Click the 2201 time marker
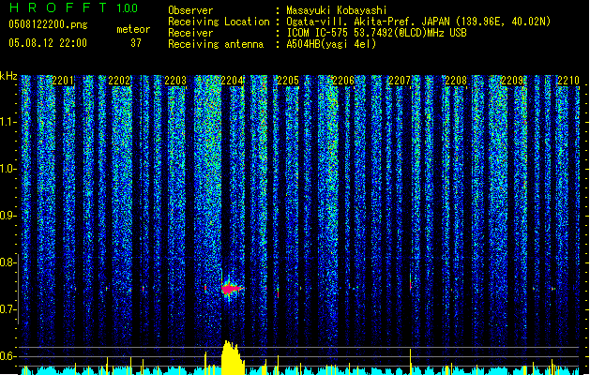Viewport: 590px width, 375px height. pos(63,81)
